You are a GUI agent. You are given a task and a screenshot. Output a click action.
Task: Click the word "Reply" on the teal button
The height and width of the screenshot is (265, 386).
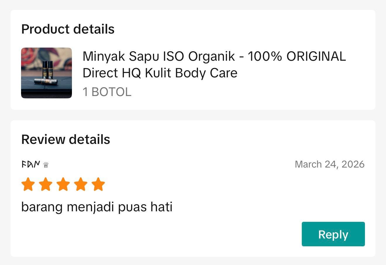[x=333, y=234]
